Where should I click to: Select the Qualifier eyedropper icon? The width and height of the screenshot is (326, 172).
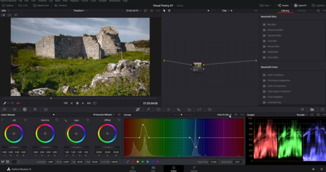(x=148, y=110)
